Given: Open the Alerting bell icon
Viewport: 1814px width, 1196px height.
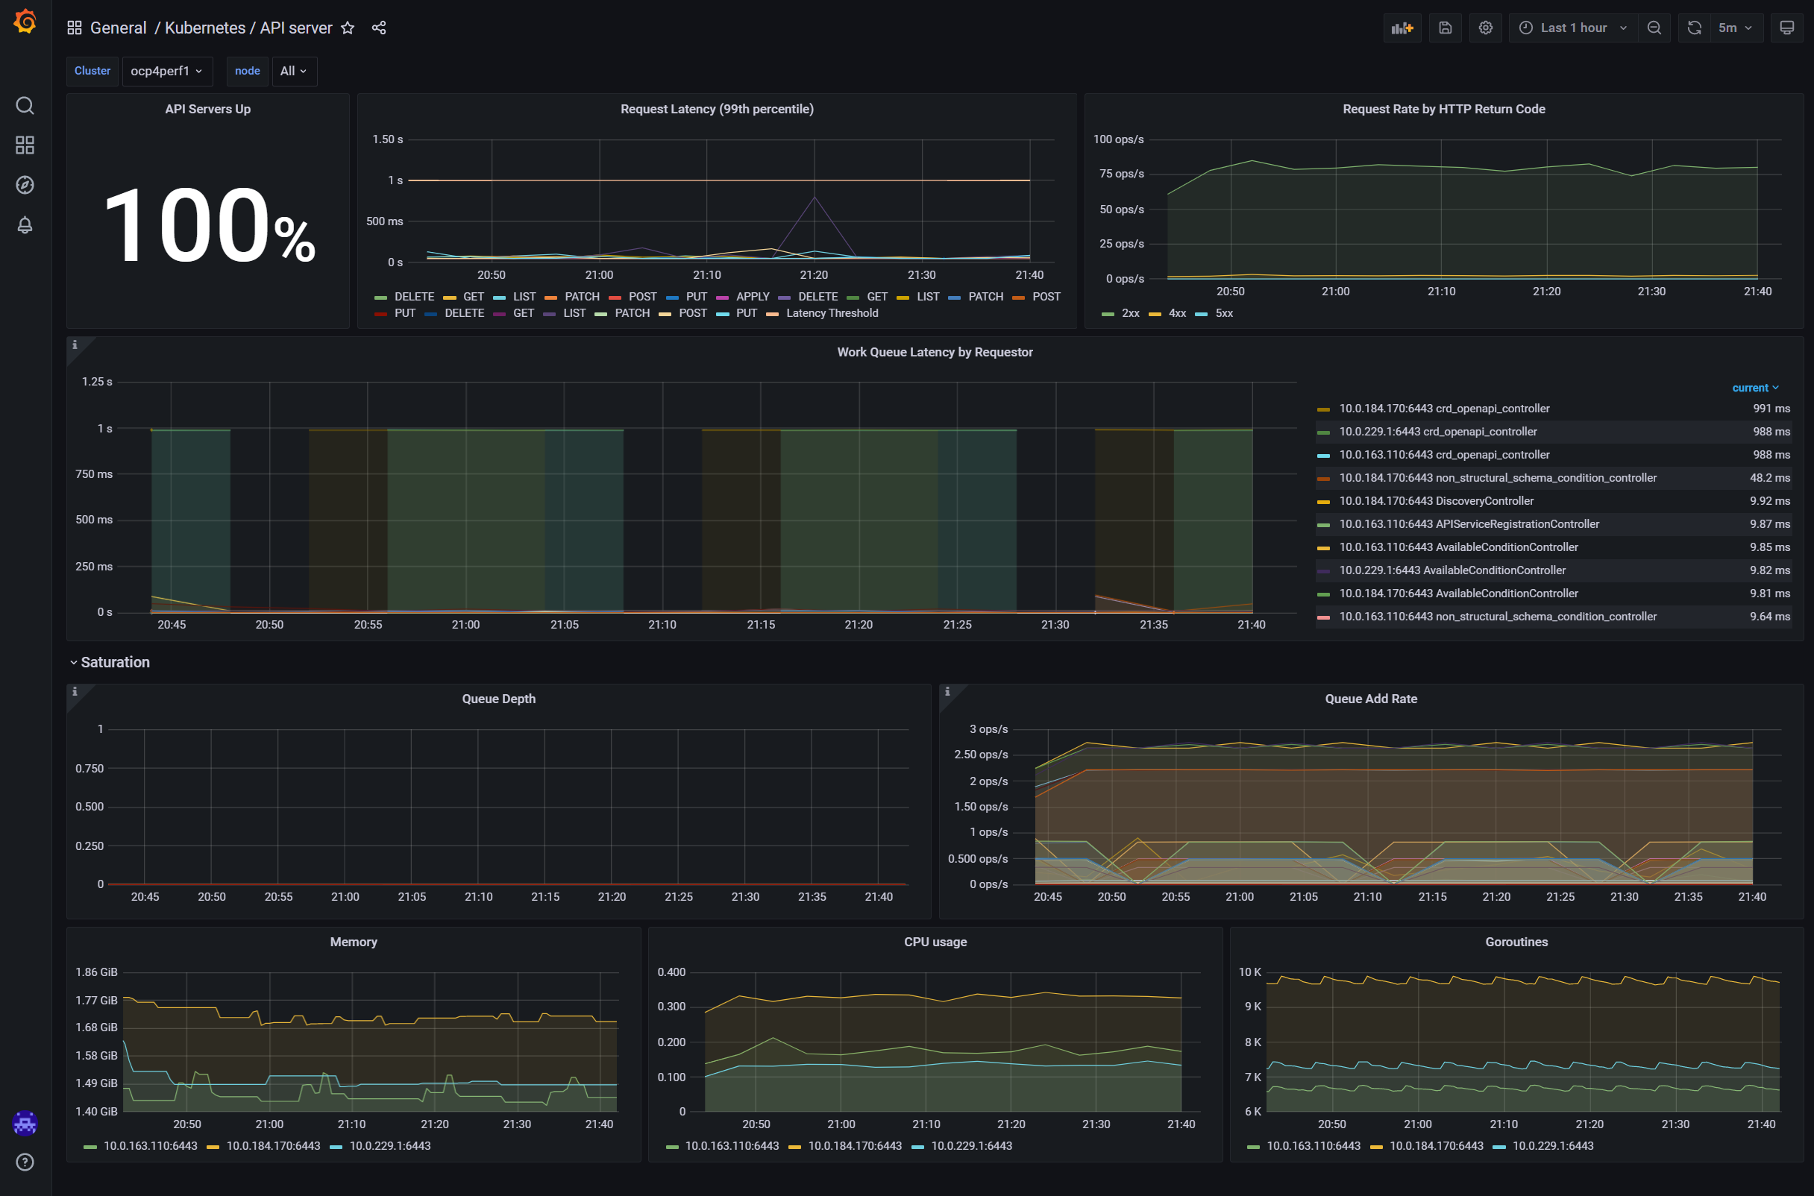Looking at the screenshot, I should (x=25, y=225).
